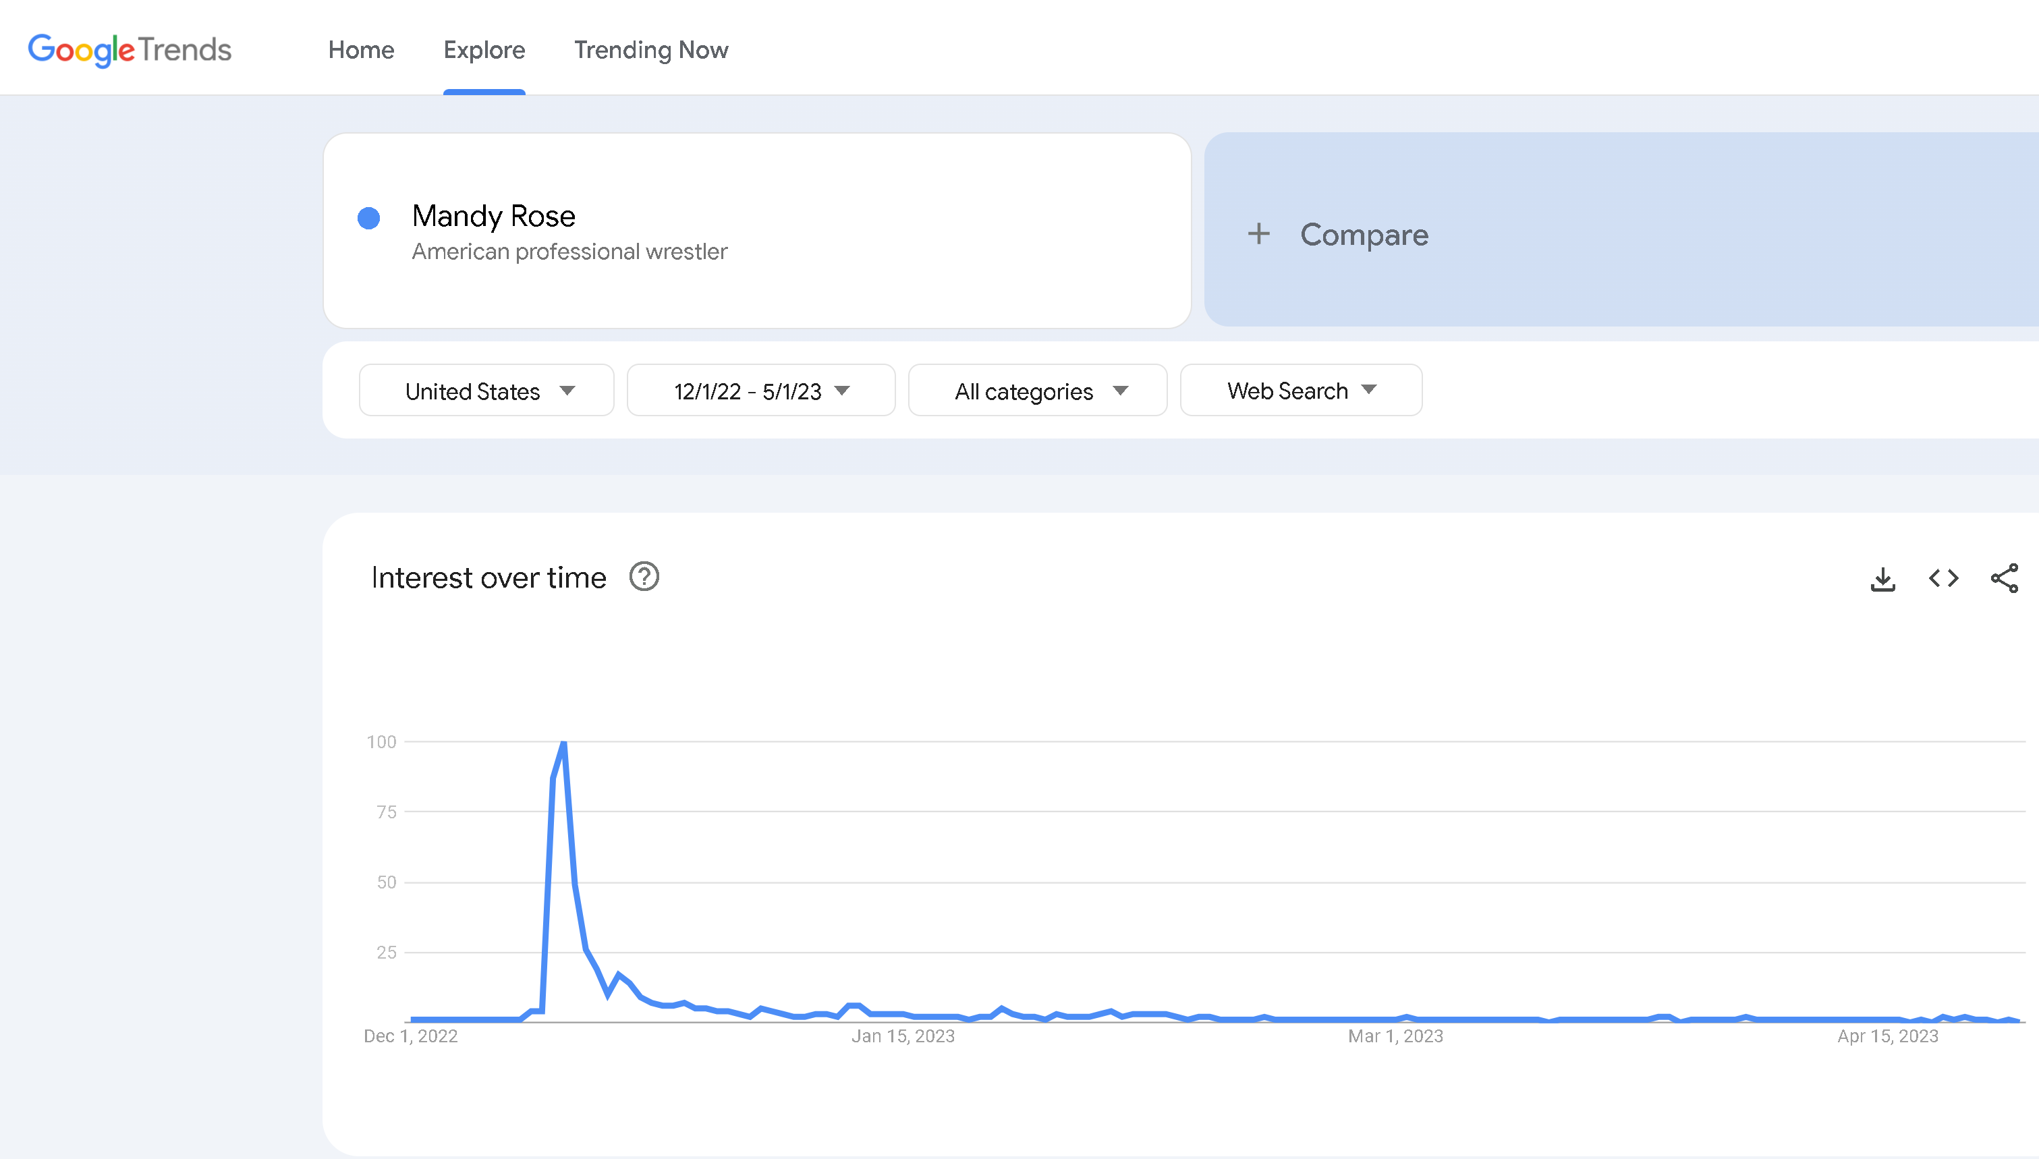This screenshot has height=1159, width=2039.
Task: Click the Mar 1, 2023 axis label
Action: click(x=1395, y=1036)
